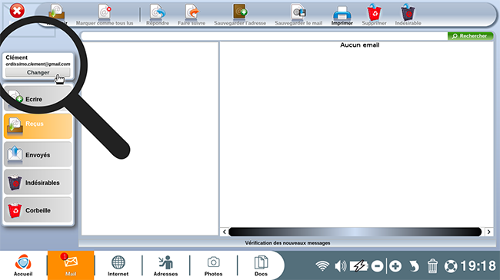Click the Répondre reply icon
The image size is (500, 280).
(x=158, y=12)
